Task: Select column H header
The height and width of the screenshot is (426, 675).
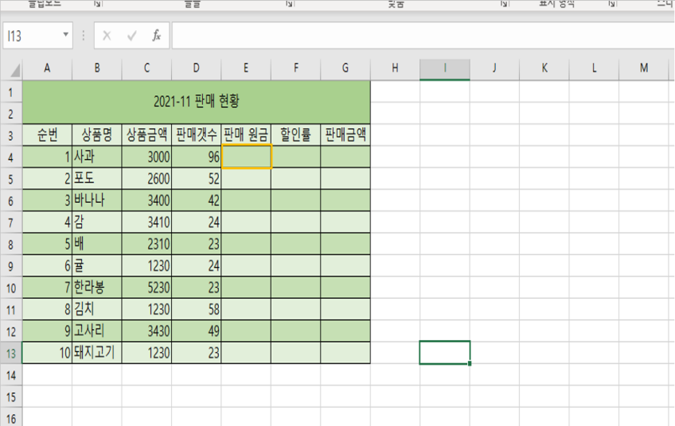Action: 395,68
